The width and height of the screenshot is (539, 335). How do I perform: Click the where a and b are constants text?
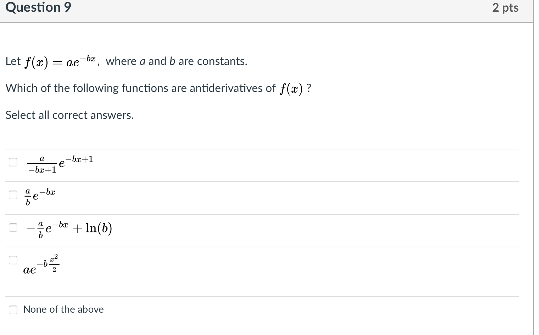coord(177,61)
